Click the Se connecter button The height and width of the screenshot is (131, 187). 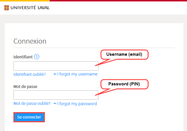(x=29, y=117)
